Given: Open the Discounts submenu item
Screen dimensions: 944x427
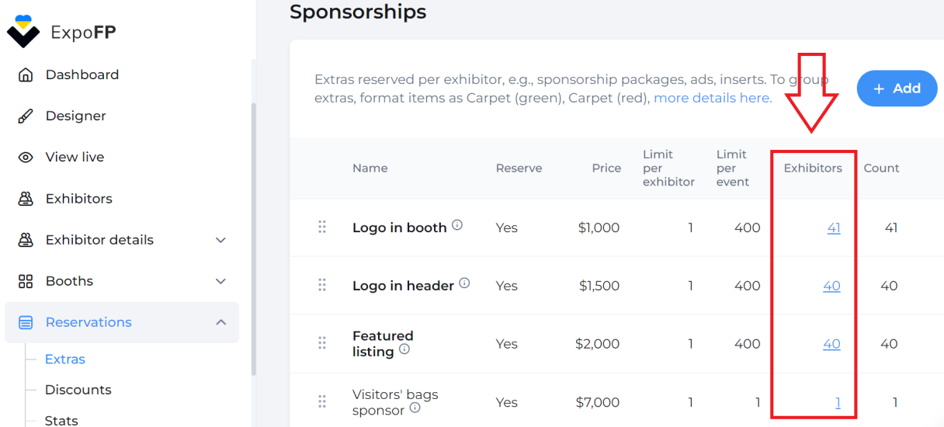Looking at the screenshot, I should [x=78, y=390].
